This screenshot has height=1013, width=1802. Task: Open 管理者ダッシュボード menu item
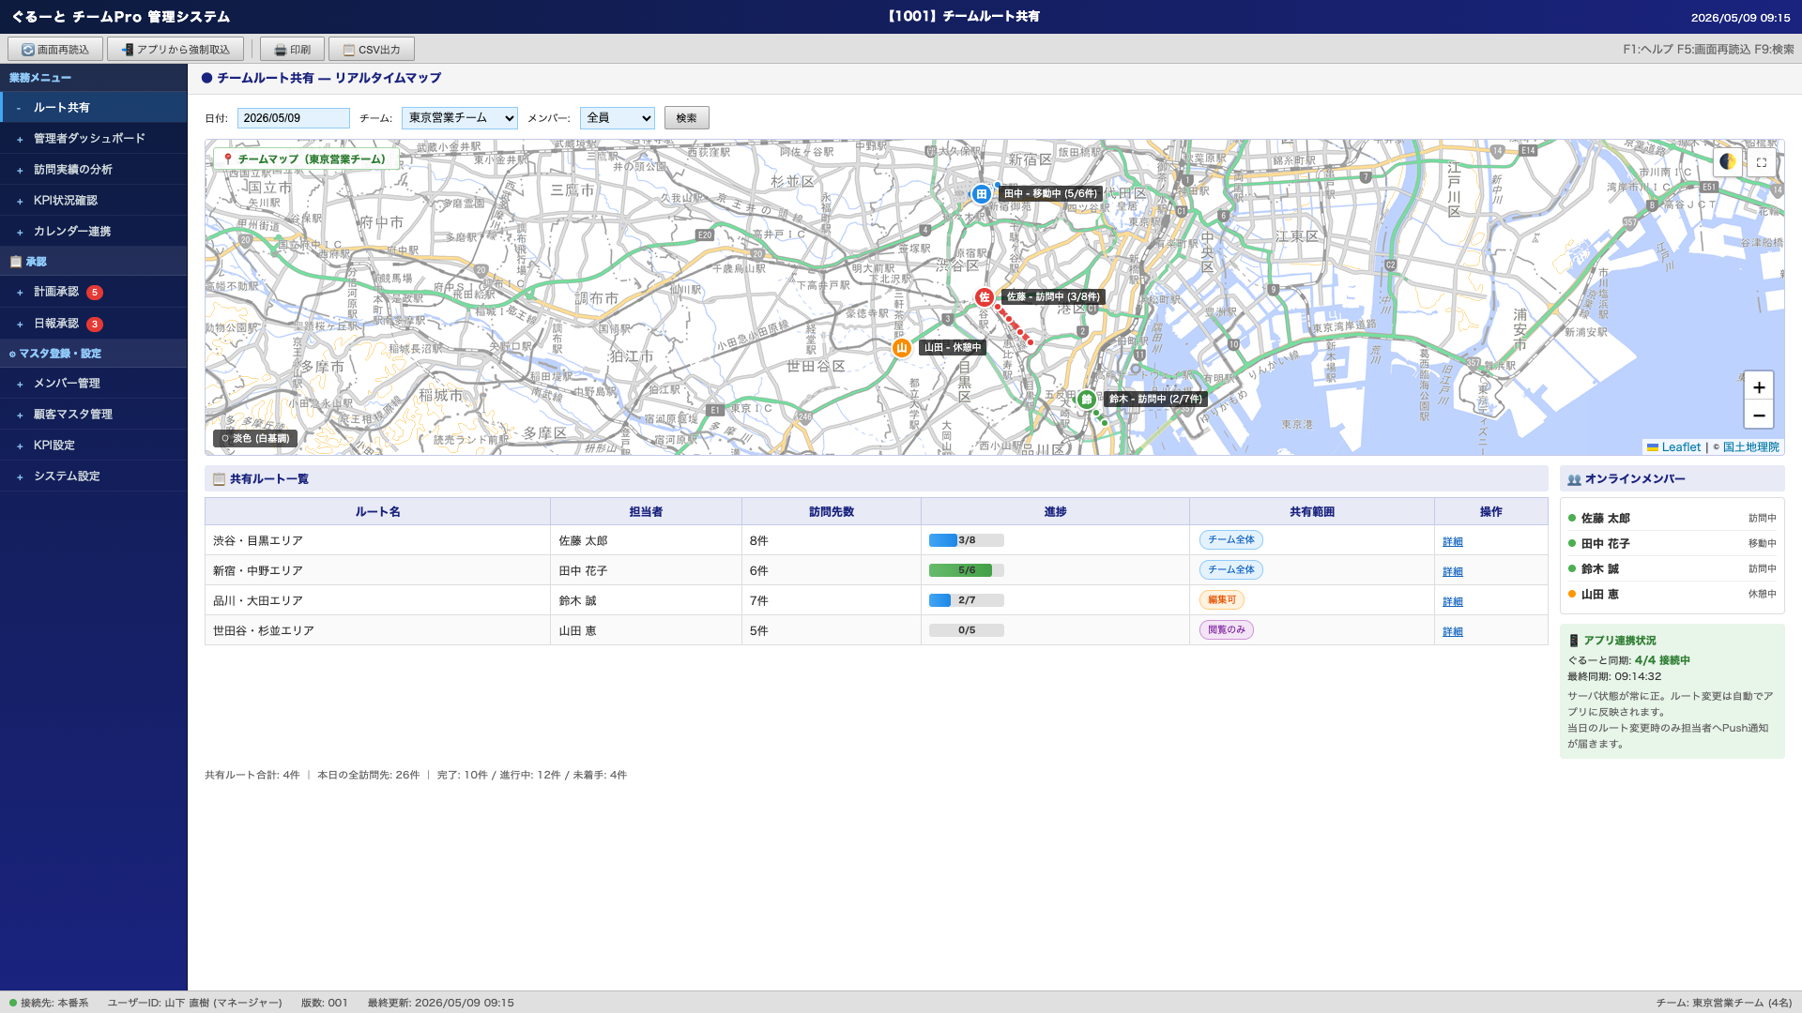tap(94, 139)
